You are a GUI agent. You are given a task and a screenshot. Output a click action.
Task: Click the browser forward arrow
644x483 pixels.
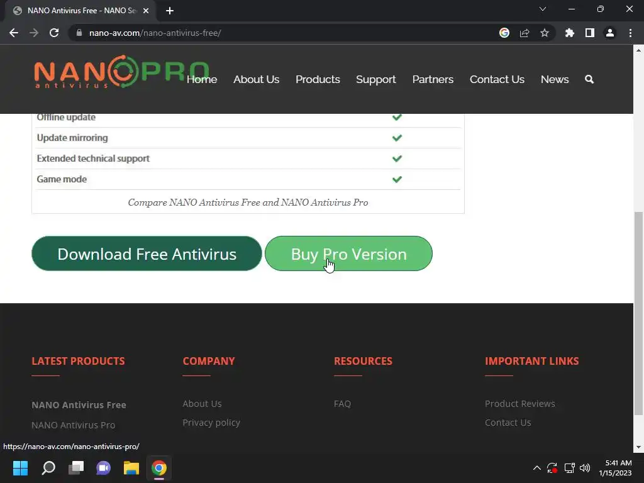[x=34, y=33]
